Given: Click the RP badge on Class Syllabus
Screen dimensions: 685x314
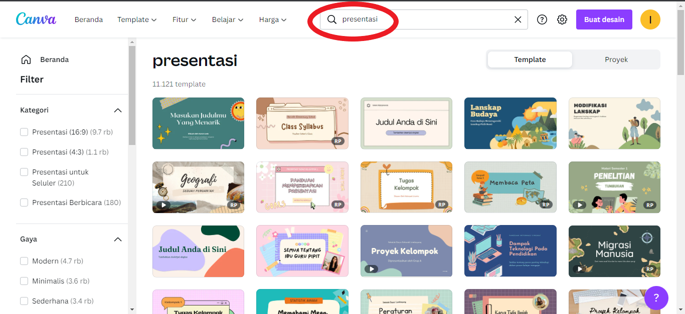Looking at the screenshot, I should [x=338, y=141].
